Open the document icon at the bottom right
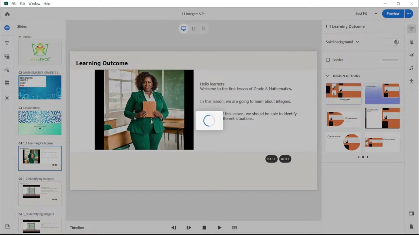This screenshot has height=235, width=419. click(x=411, y=227)
